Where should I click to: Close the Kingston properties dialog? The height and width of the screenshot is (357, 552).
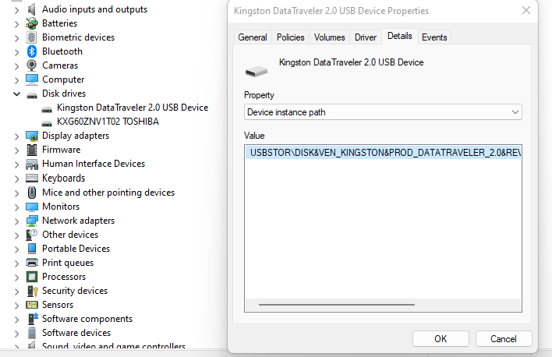click(526, 11)
